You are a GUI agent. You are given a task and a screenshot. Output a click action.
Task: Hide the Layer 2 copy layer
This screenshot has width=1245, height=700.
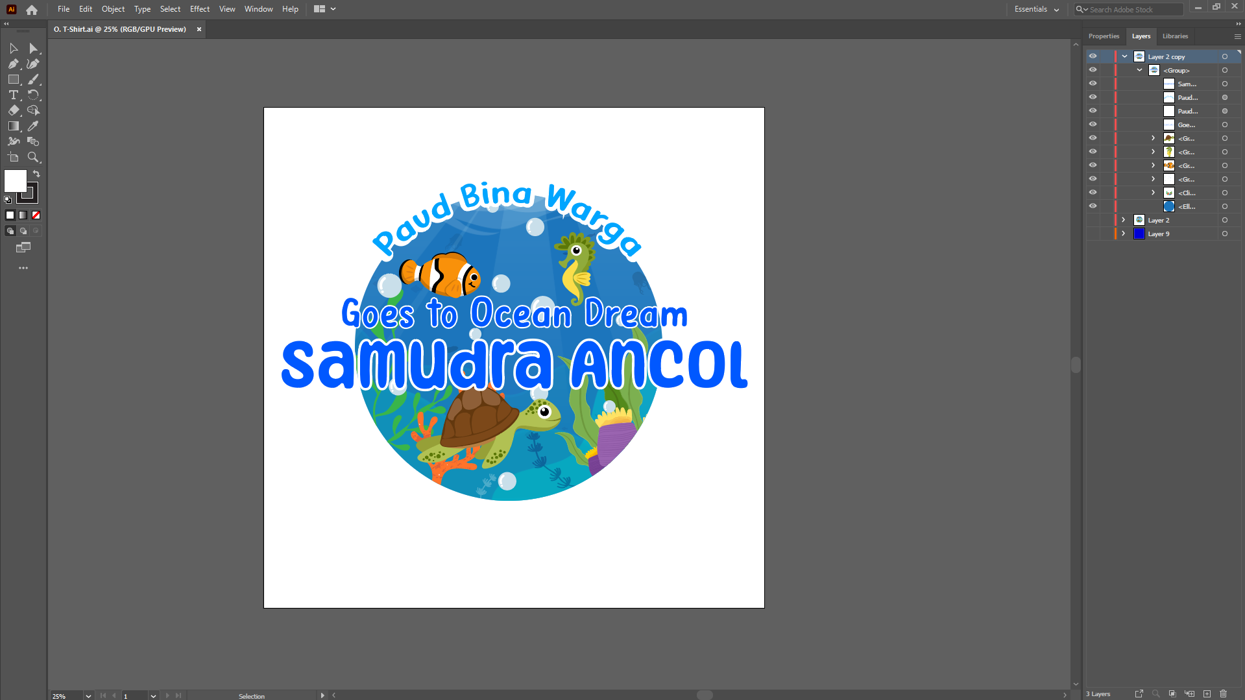[1093, 56]
